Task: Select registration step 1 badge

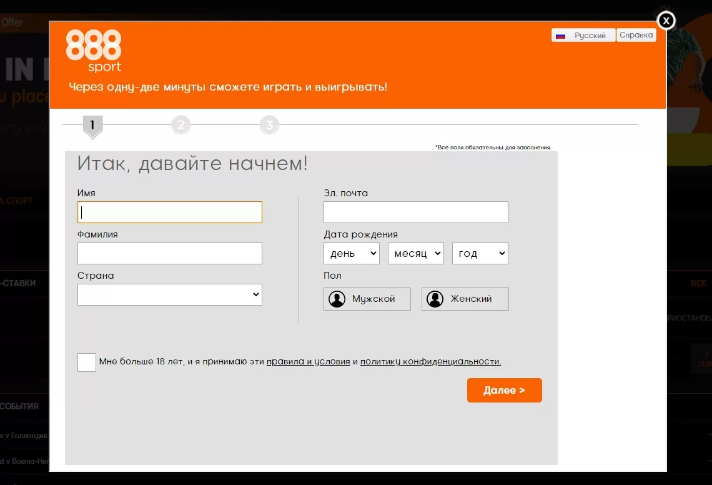Action: [x=92, y=124]
